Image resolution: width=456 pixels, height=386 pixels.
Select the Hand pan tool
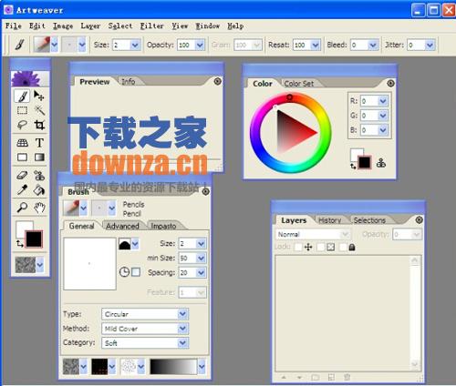[x=39, y=208]
